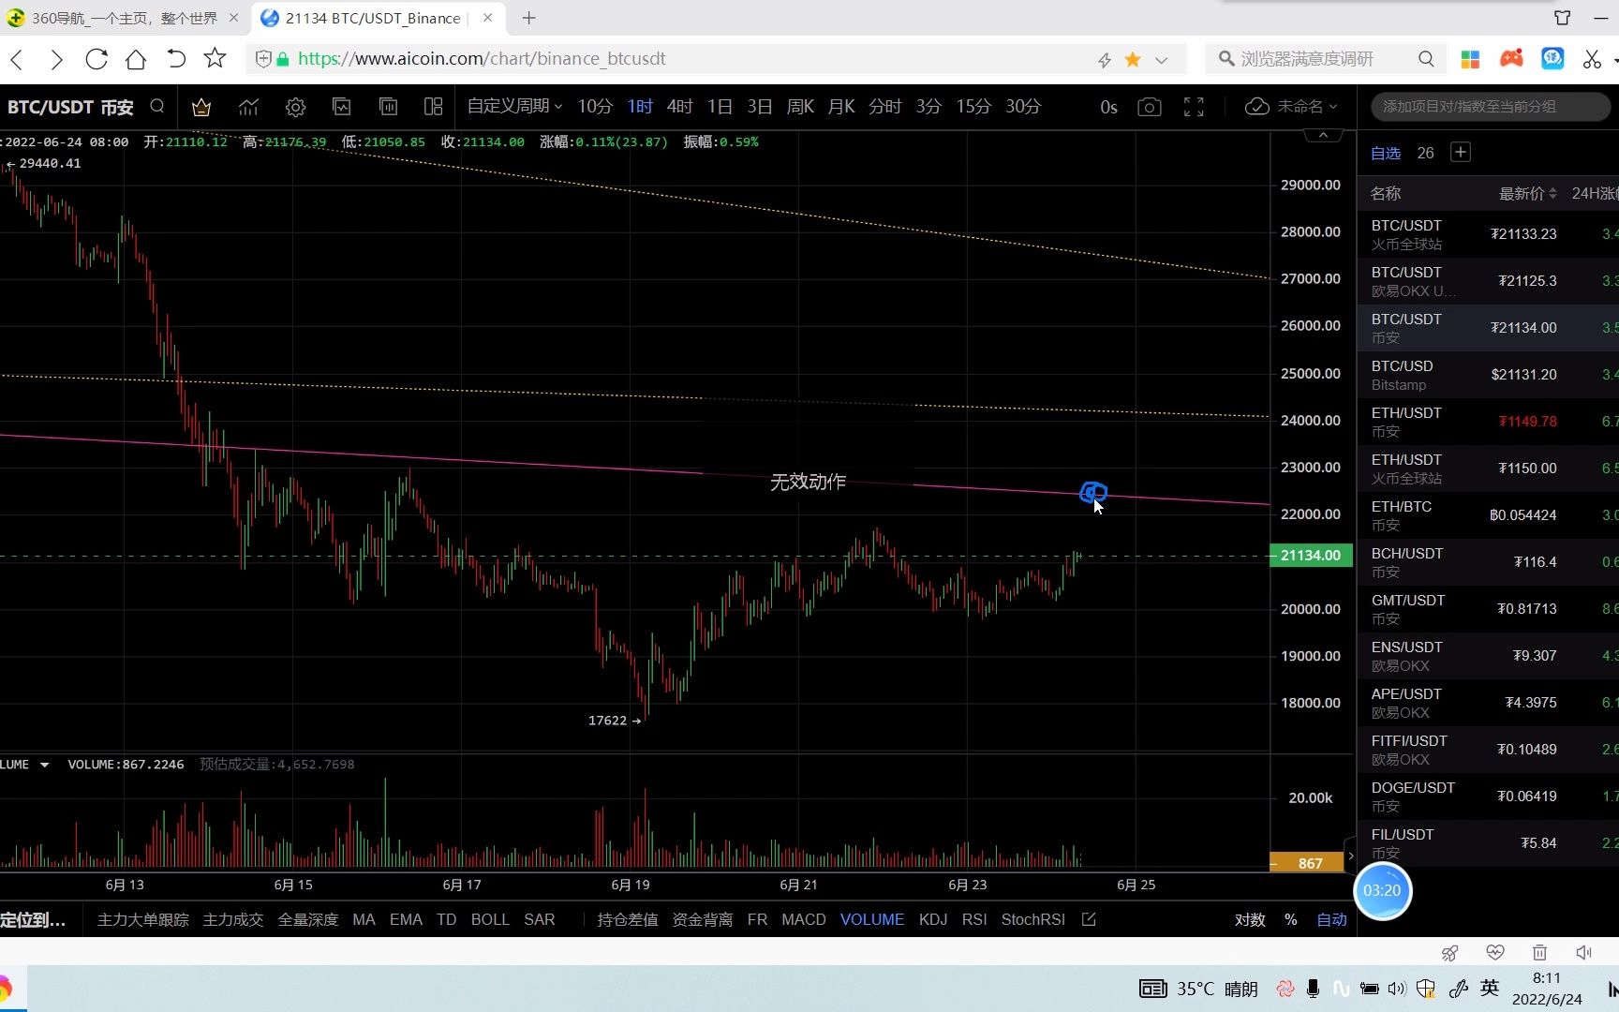Take a chart snapshot with camera icon
The image size is (1619, 1012).
1150,107
